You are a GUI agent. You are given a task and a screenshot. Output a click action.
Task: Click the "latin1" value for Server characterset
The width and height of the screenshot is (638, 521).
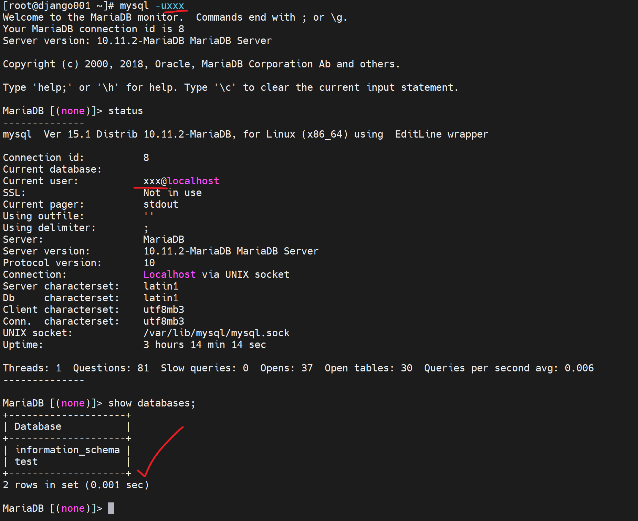160,286
